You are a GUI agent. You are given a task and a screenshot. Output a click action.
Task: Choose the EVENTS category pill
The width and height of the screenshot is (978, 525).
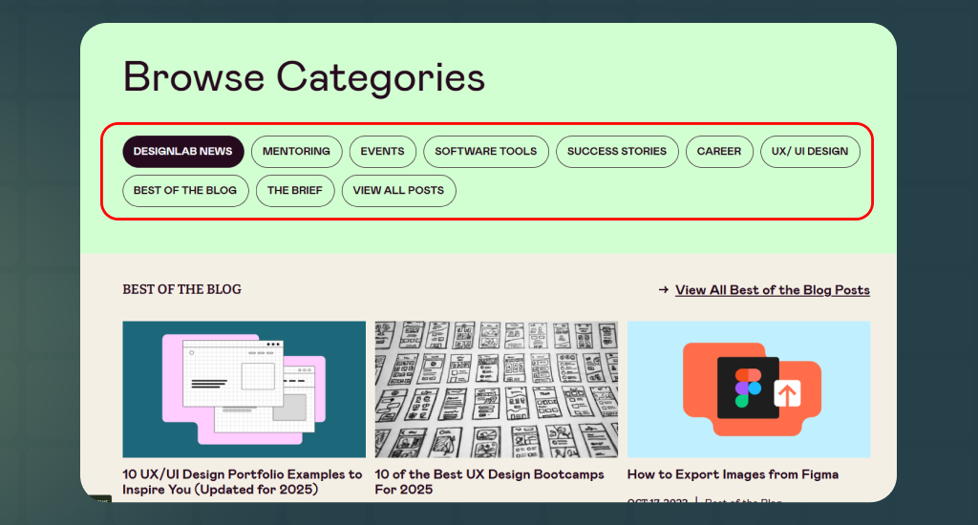382,152
